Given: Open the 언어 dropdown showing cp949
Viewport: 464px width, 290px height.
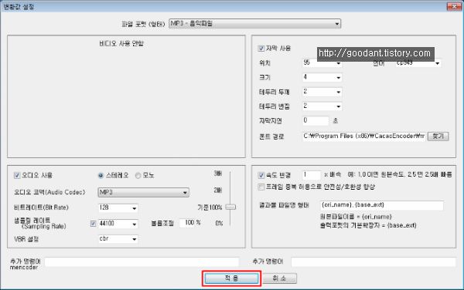Looking at the screenshot, I should coord(418,62).
